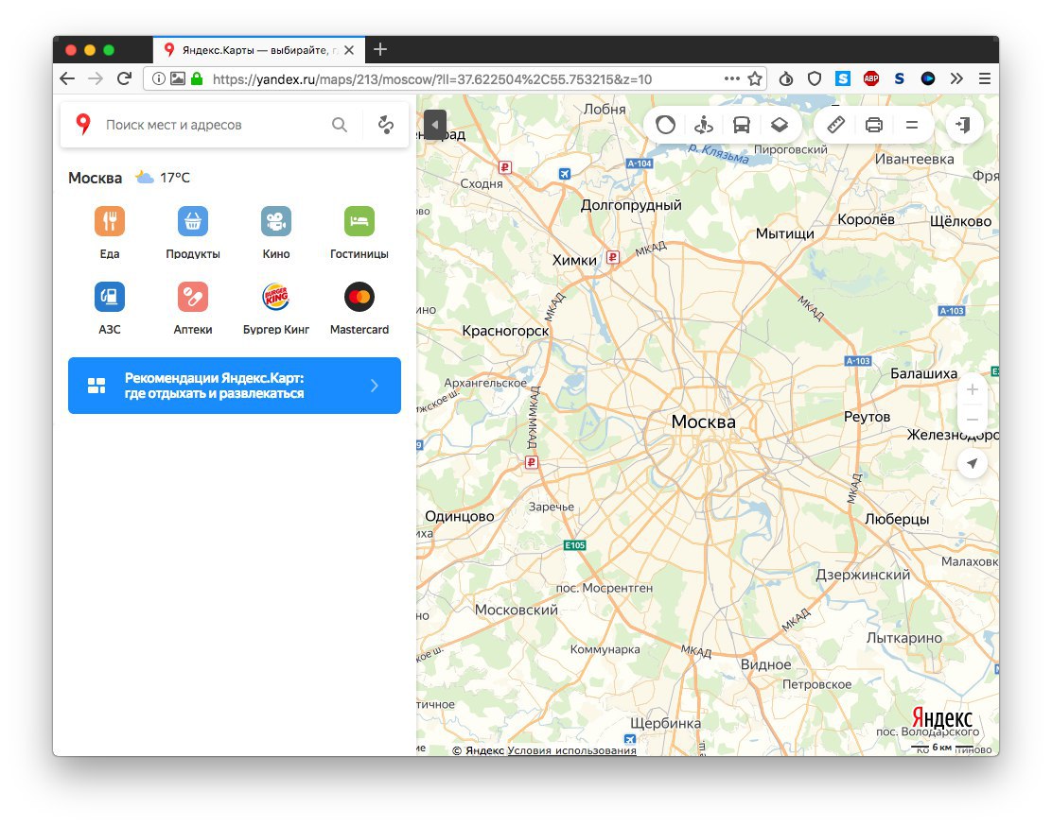Image resolution: width=1052 pixels, height=826 pixels.
Task: Click the Красногорск label on map
Action: click(505, 331)
